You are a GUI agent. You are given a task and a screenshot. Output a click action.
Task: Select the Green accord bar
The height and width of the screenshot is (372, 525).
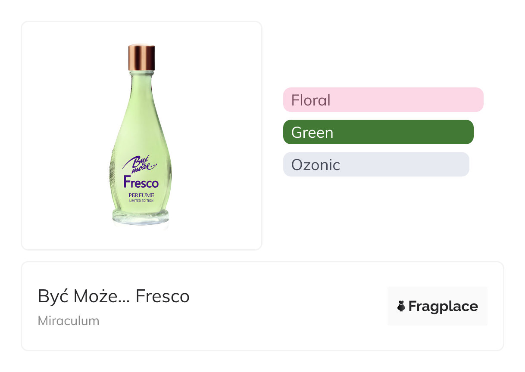tap(378, 132)
